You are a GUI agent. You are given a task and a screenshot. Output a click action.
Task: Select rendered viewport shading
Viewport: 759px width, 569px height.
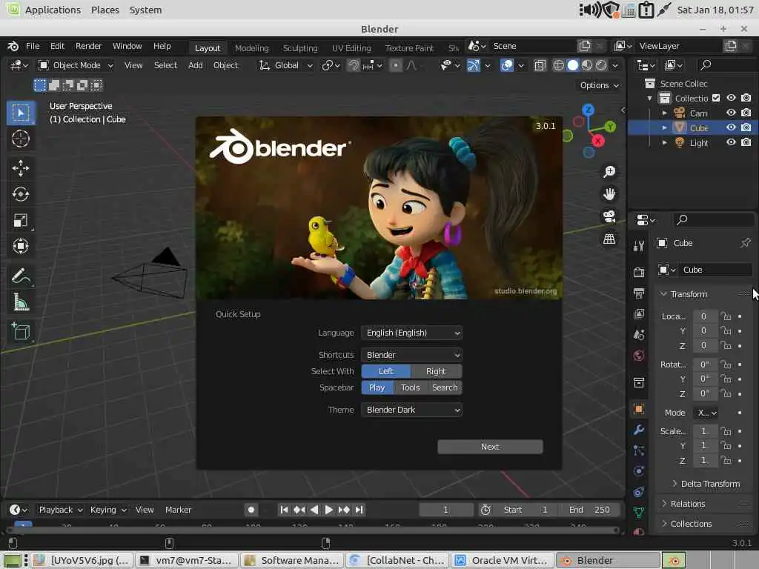pos(601,65)
